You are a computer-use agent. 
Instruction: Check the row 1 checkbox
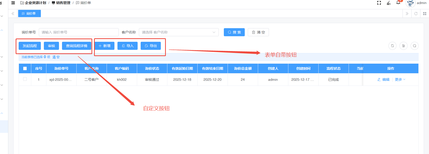coord(25,79)
